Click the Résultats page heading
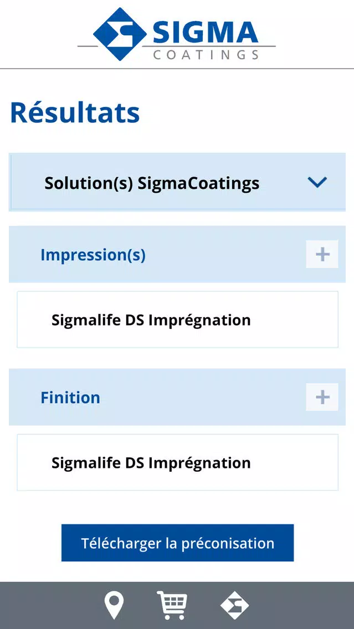 [75, 113]
